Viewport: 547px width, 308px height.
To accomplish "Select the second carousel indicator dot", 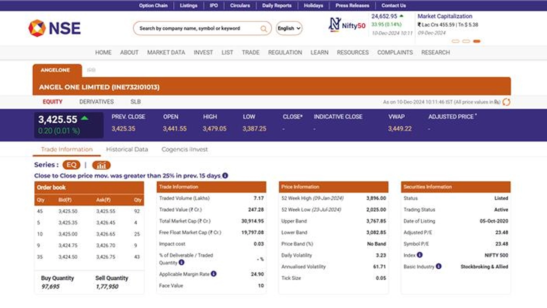I will click(x=466, y=41).
